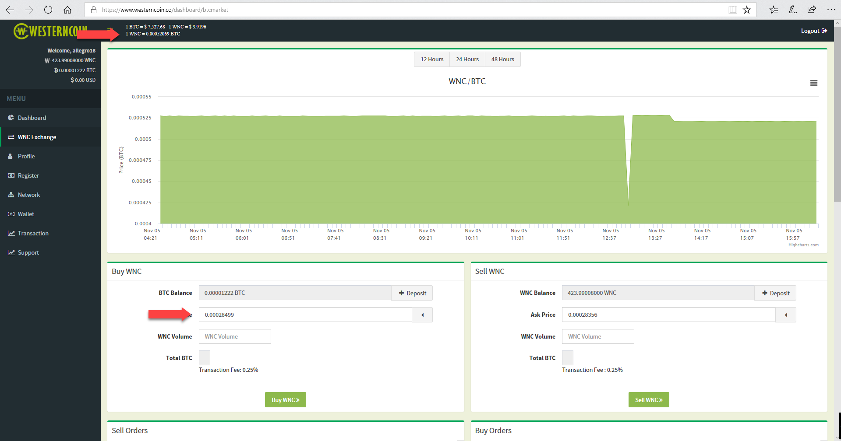The image size is (841, 441).
Task: Open the Wallet menu item
Action: click(x=50, y=214)
